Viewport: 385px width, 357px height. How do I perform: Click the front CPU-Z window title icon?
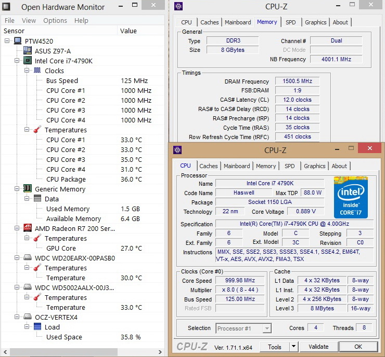[x=177, y=150]
